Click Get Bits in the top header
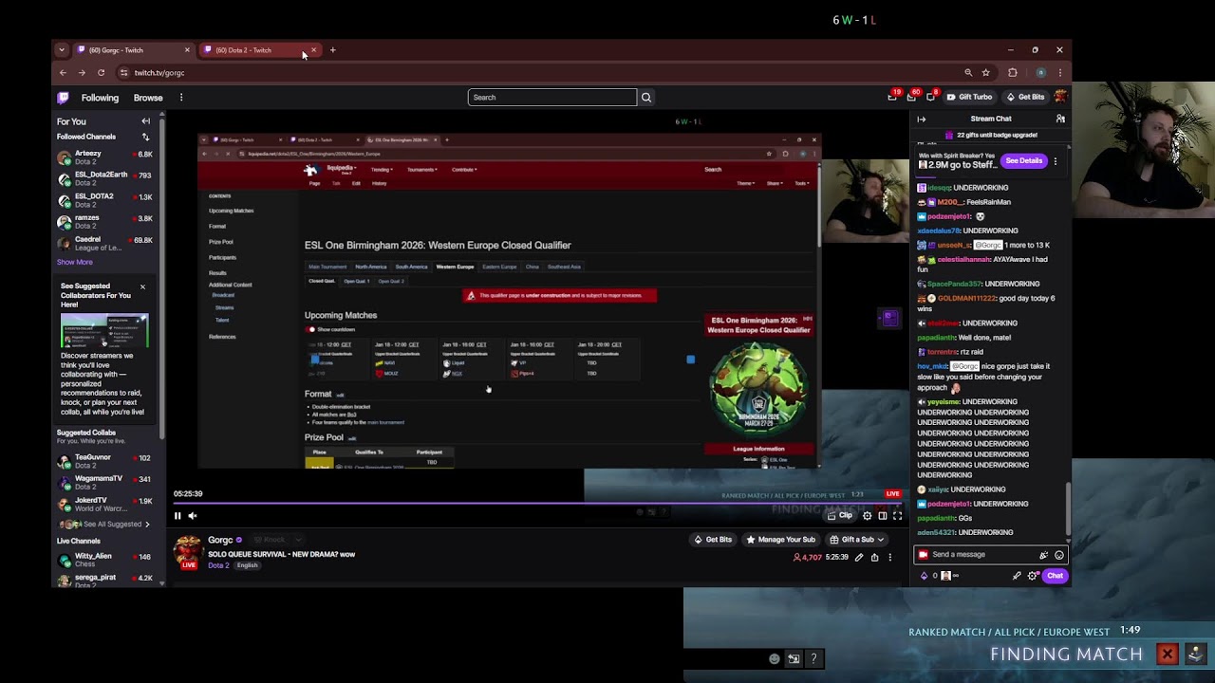Image resolution: width=1215 pixels, height=683 pixels. pos(1025,97)
